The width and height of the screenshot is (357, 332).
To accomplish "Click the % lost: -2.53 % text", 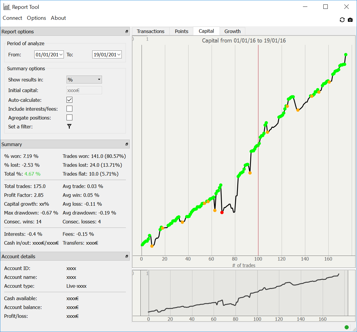I will [x=22, y=165].
